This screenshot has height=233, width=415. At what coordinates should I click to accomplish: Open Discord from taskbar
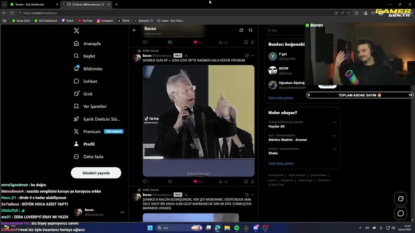pyautogui.click(x=256, y=228)
